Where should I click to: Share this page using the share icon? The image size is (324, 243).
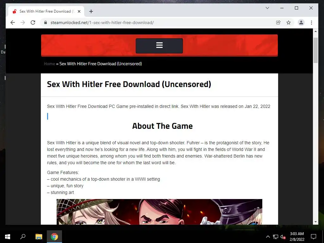(278, 22)
